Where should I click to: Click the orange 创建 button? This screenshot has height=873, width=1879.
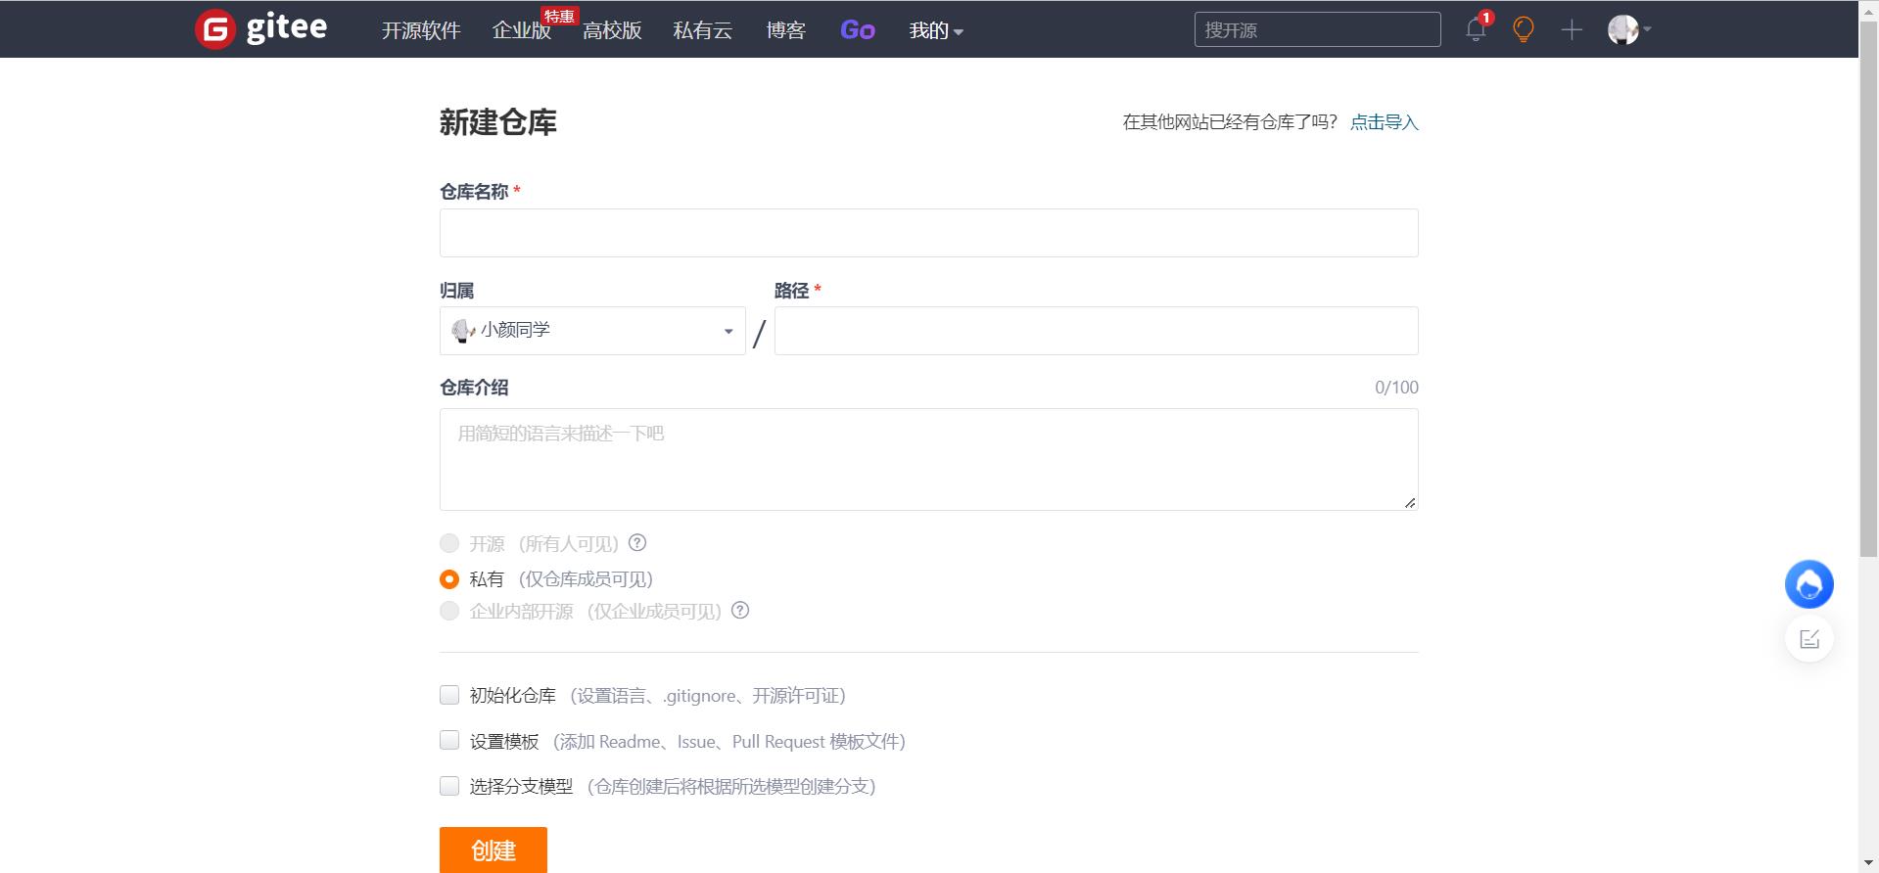[493, 850]
